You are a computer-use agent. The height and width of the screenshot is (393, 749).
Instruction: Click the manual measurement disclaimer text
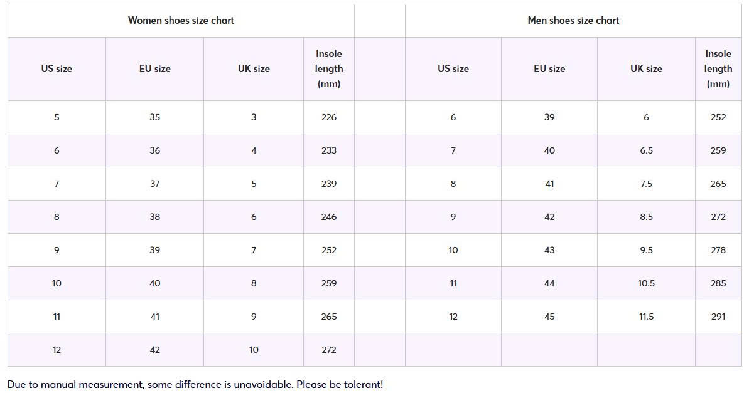[x=195, y=384]
